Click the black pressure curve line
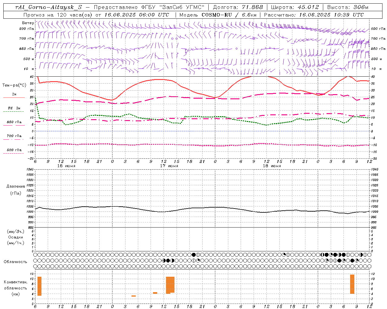The image size is (387, 309). [x=203, y=208]
